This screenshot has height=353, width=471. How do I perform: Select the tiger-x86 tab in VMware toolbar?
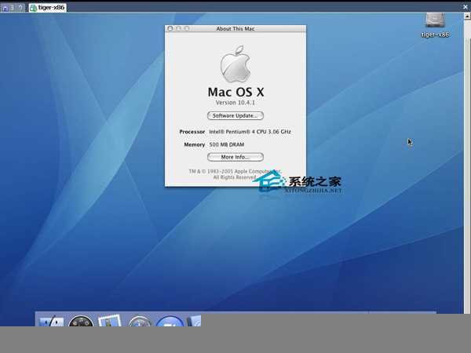[x=48, y=8]
